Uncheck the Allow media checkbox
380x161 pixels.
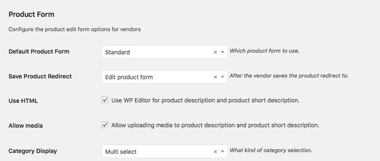coord(105,125)
